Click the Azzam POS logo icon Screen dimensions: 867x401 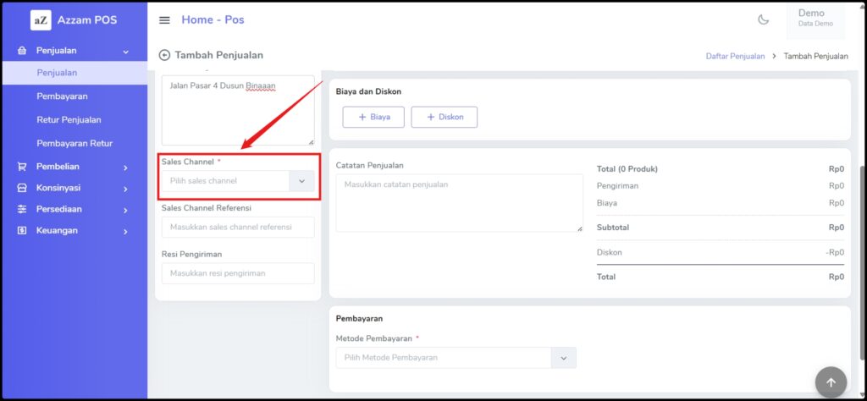click(x=41, y=20)
